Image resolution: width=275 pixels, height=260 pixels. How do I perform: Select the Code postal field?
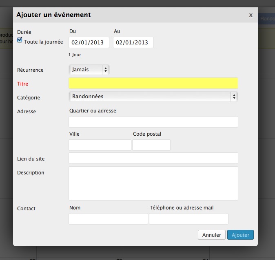tap(151, 145)
